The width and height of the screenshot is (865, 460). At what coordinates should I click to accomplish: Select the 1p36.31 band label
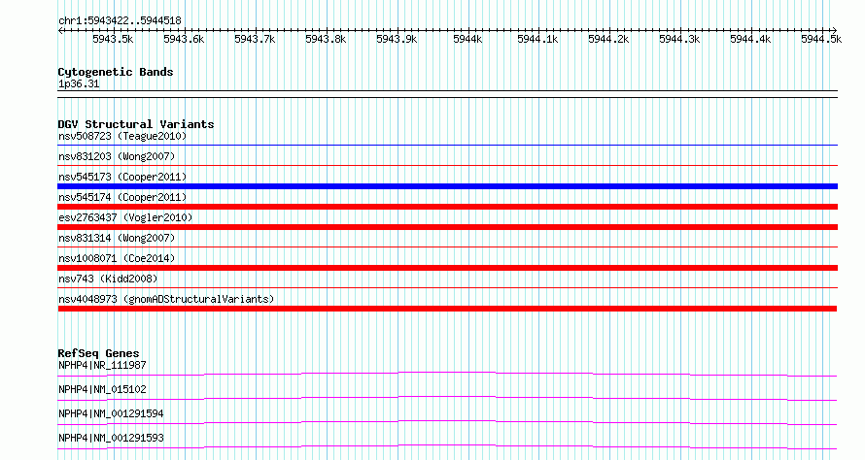pos(79,83)
